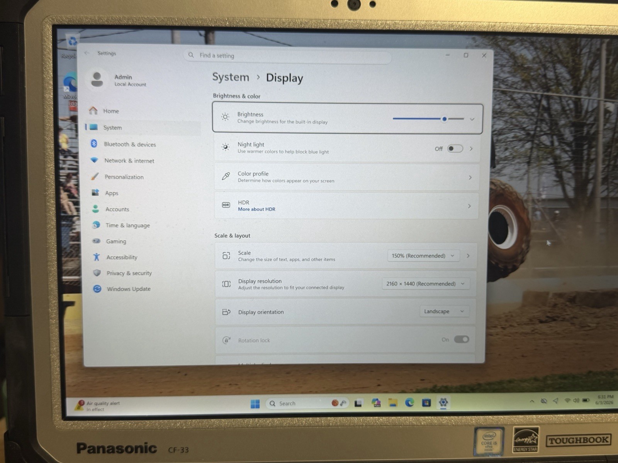Screen dimensions: 618x463
Task: Click the Brightness sun icon
Action: pos(225,117)
